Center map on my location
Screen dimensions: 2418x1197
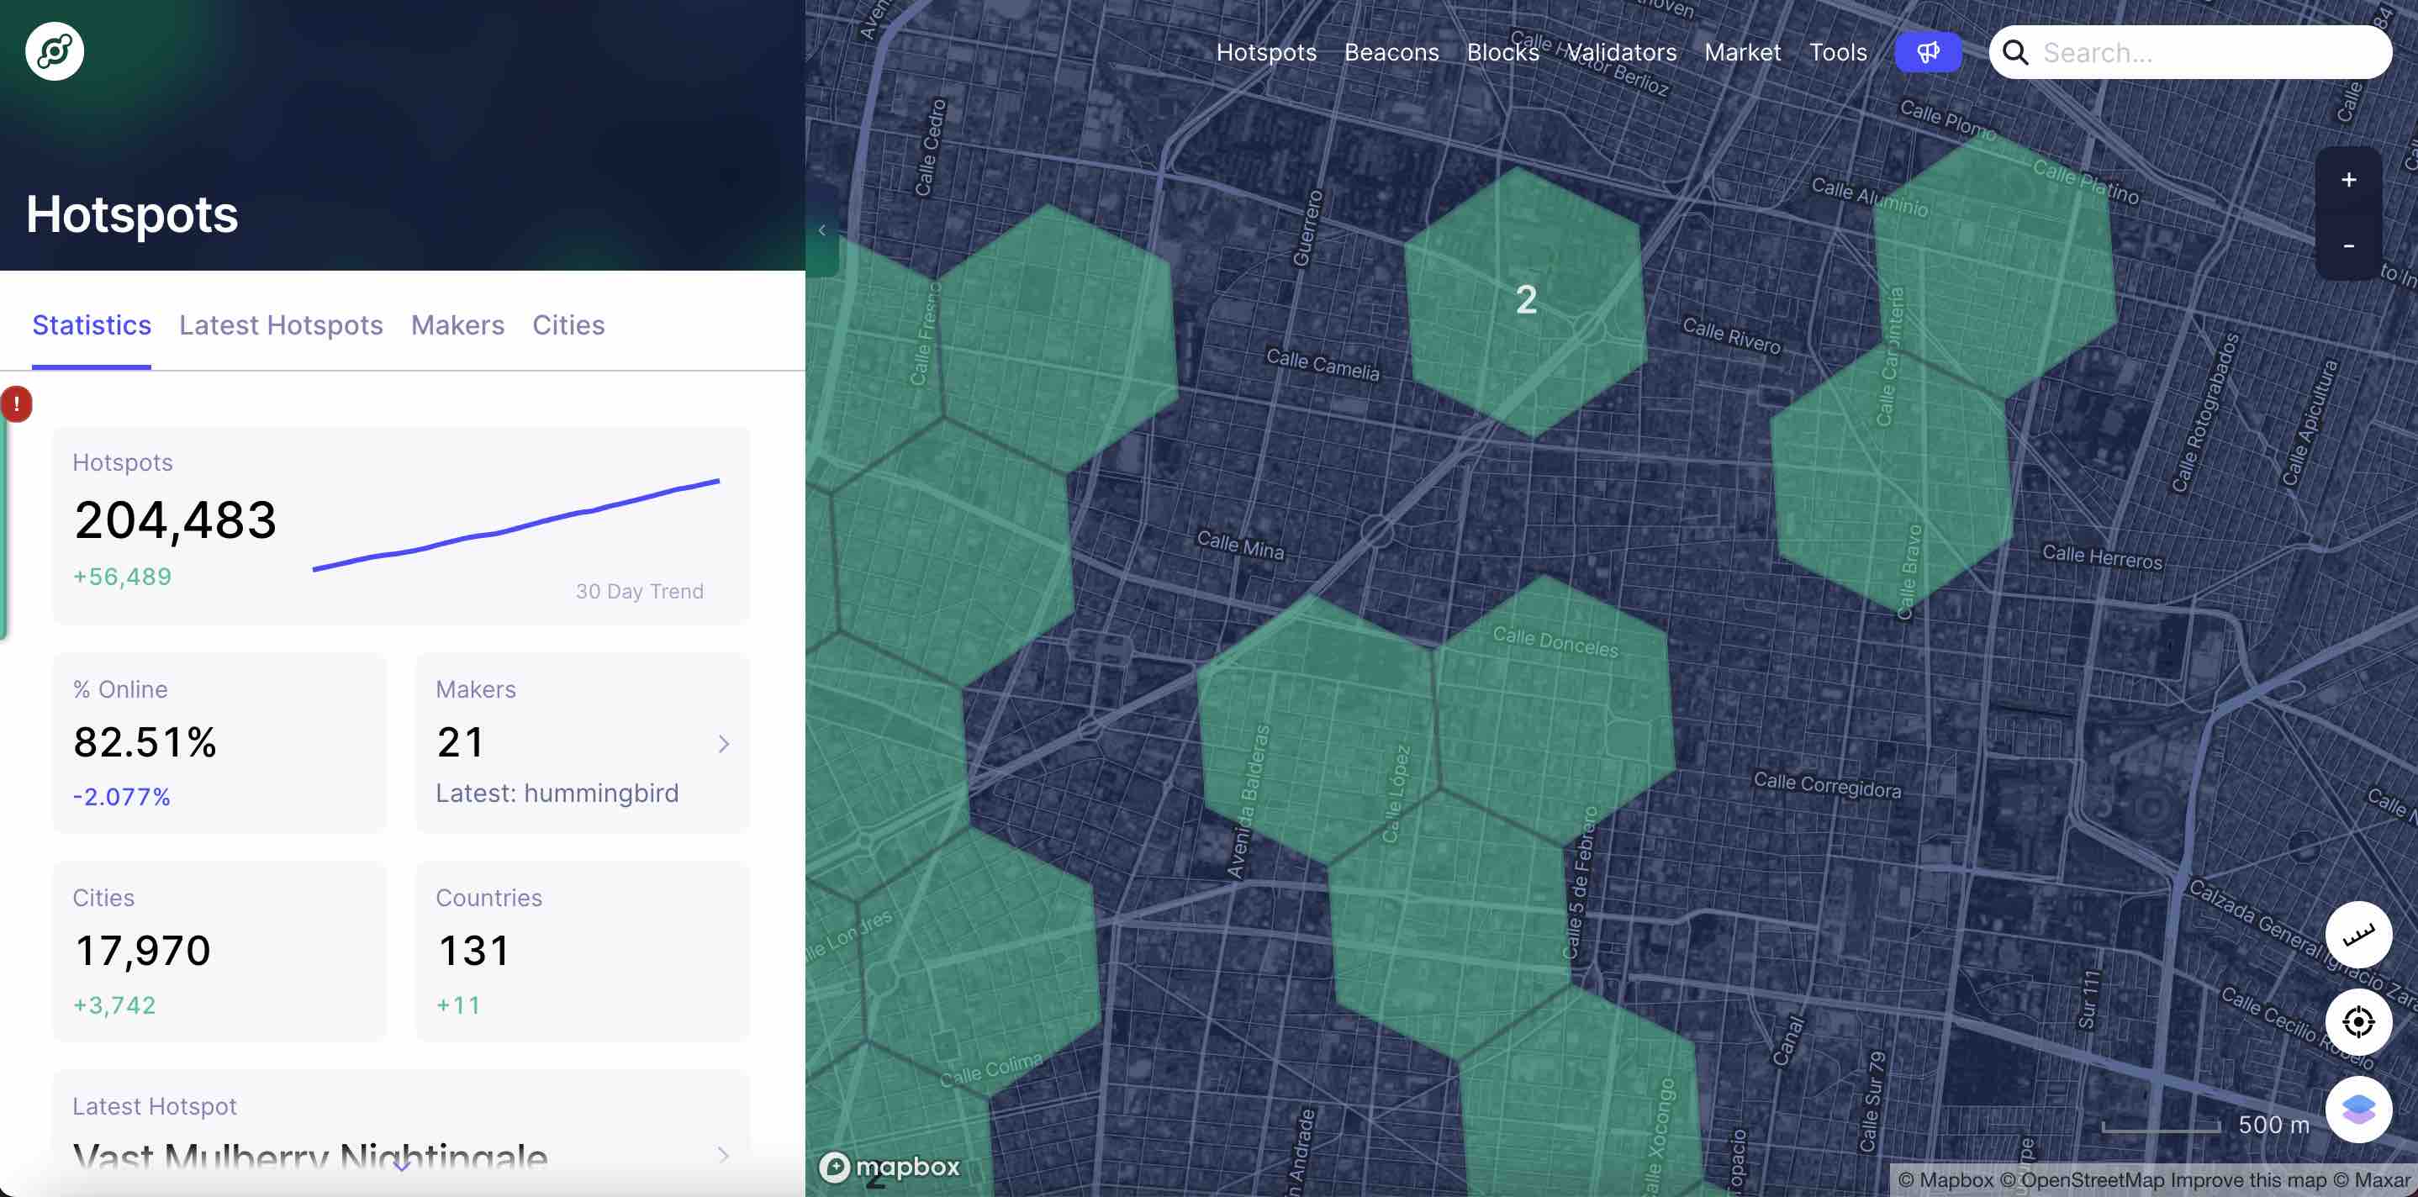pos(2358,1021)
